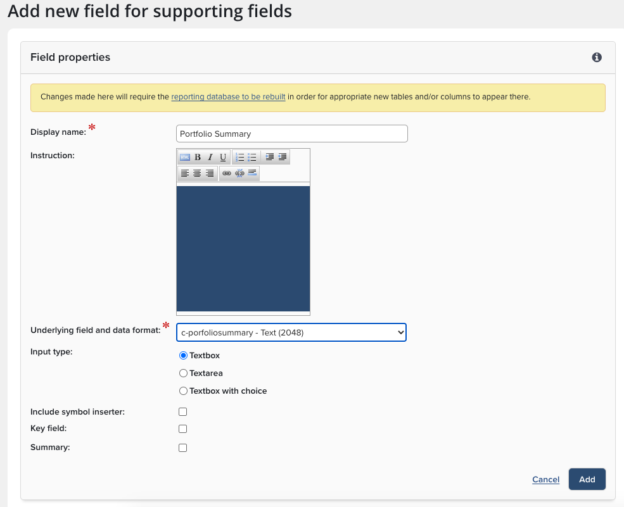Select the Textarea input type
624x507 pixels.
[x=184, y=373]
